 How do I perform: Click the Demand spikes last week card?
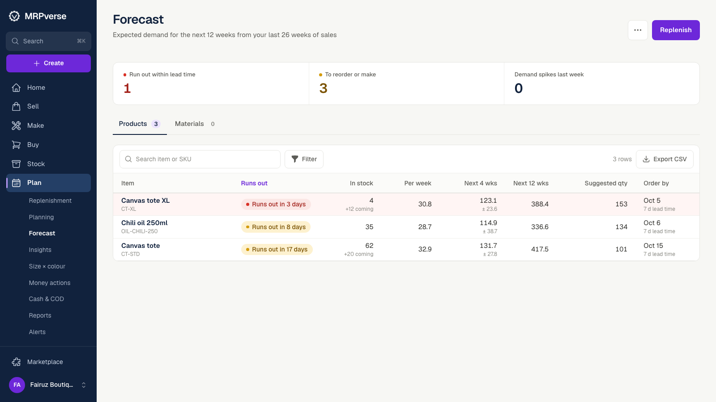point(602,84)
